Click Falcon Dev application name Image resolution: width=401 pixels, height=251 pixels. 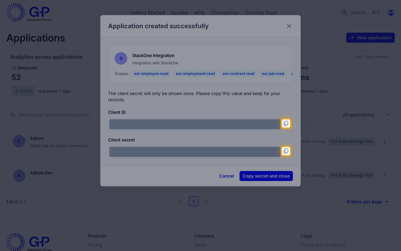41,173
